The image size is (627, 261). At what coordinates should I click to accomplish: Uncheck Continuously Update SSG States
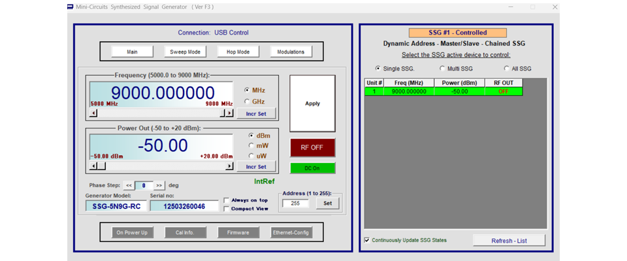366,240
